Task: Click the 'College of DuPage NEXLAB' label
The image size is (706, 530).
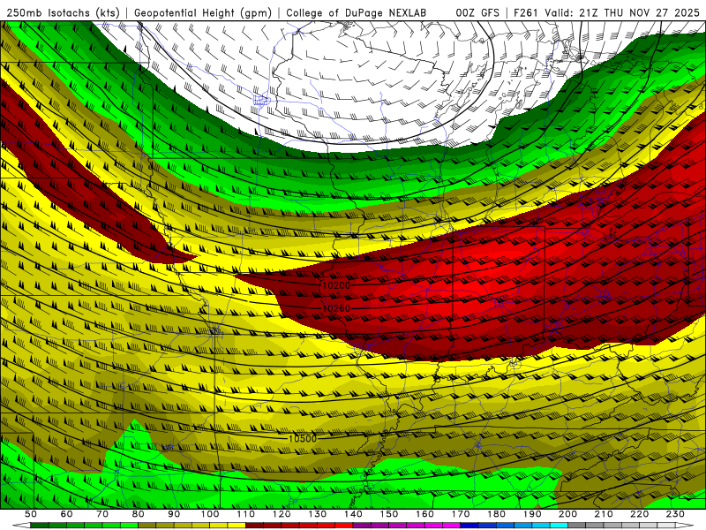Action: (357, 13)
